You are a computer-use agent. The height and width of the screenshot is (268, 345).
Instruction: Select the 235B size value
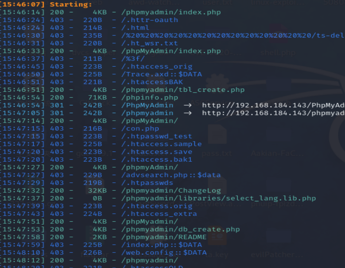click(x=93, y=35)
